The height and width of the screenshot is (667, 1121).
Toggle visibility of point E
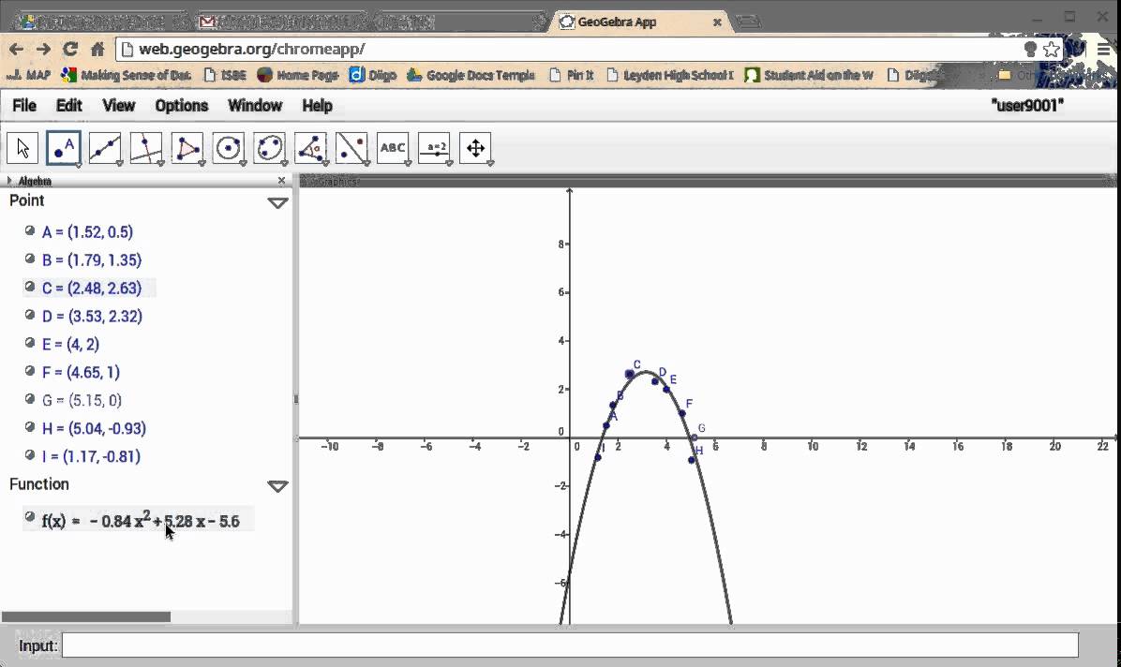pyautogui.click(x=29, y=343)
